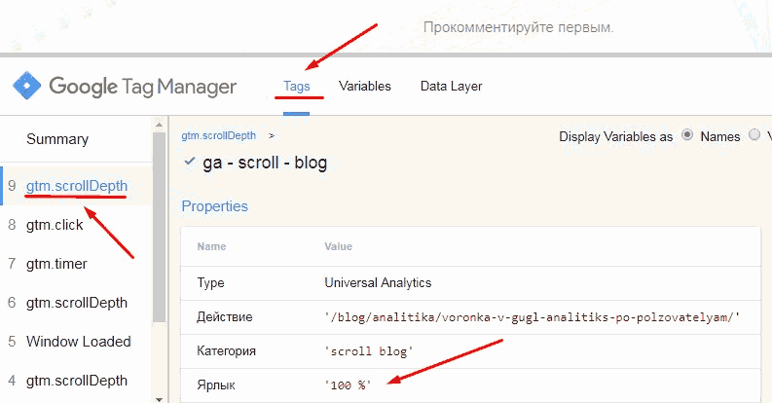
Task: Open the Tags tab
Action: click(296, 86)
